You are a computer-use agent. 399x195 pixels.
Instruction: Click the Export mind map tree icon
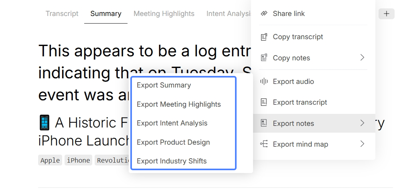[264, 144]
